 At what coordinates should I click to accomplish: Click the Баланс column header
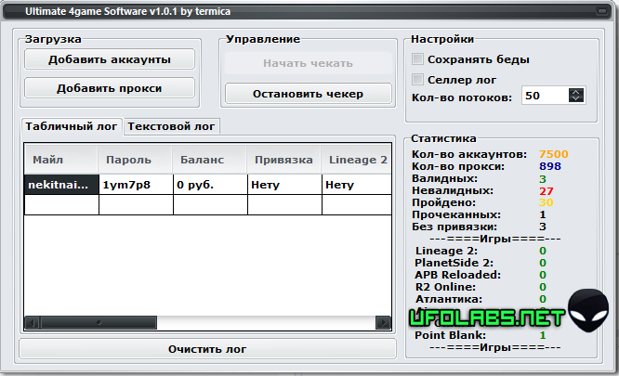tap(209, 160)
